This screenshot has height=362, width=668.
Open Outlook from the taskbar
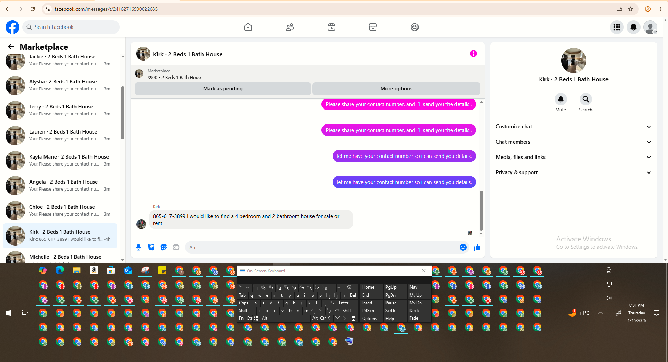click(x=128, y=271)
